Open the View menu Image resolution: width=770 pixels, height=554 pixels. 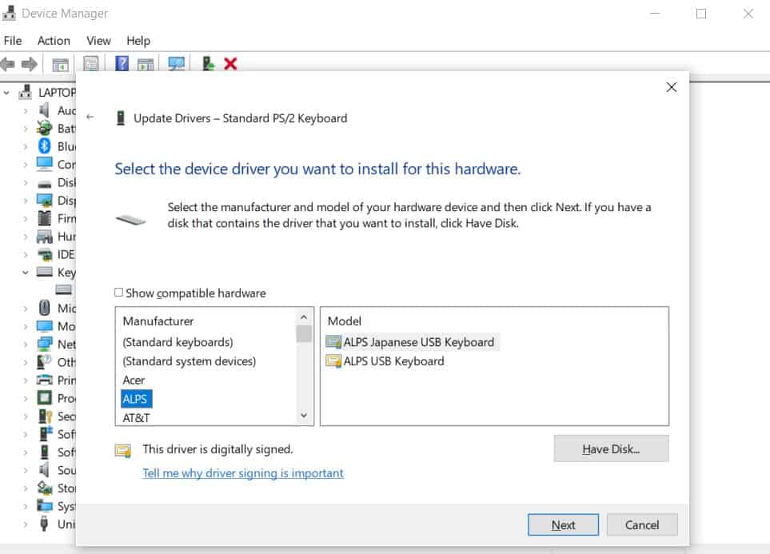click(x=98, y=41)
